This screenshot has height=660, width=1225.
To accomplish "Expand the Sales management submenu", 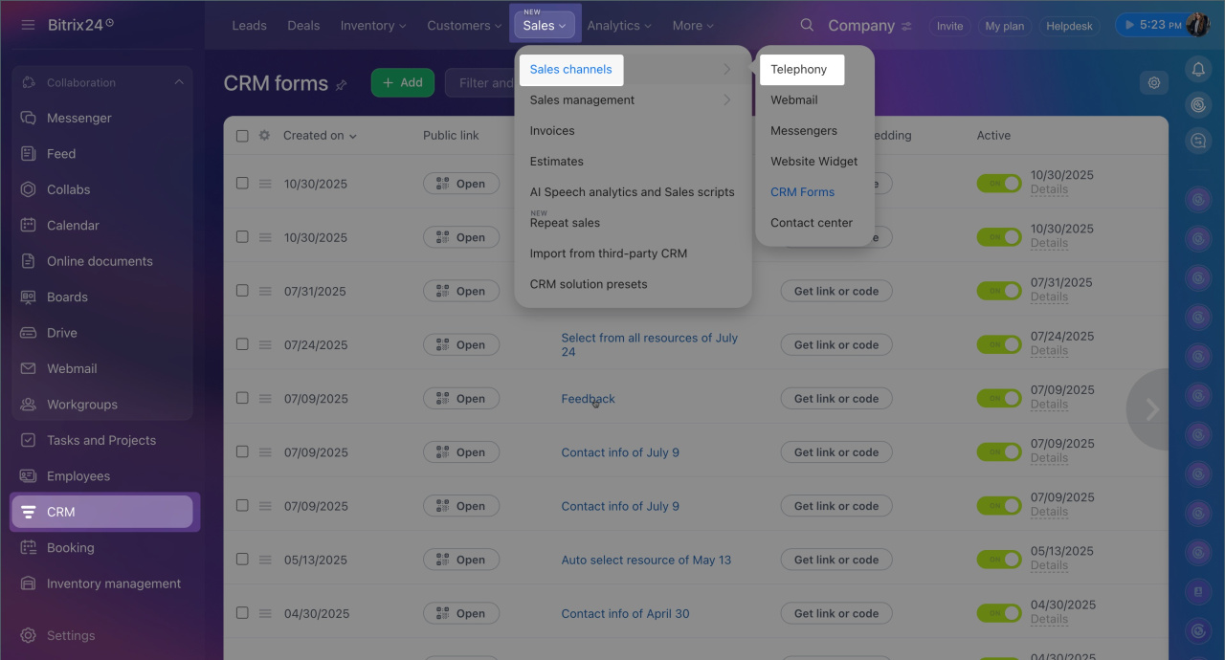I will (x=632, y=99).
